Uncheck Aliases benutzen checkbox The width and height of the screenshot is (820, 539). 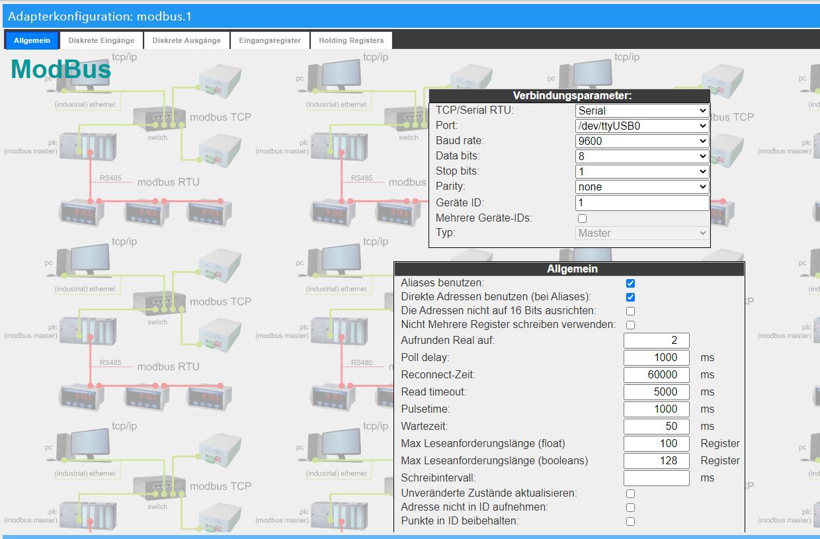(x=630, y=283)
